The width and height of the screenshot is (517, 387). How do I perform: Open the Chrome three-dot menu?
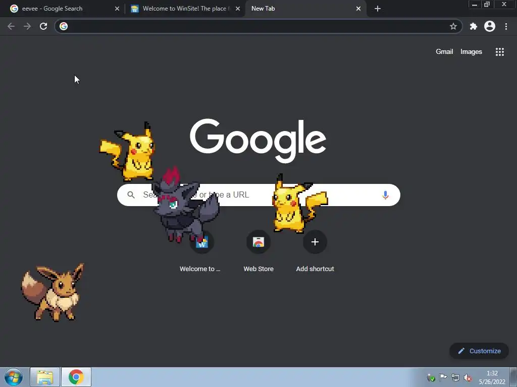tap(506, 26)
